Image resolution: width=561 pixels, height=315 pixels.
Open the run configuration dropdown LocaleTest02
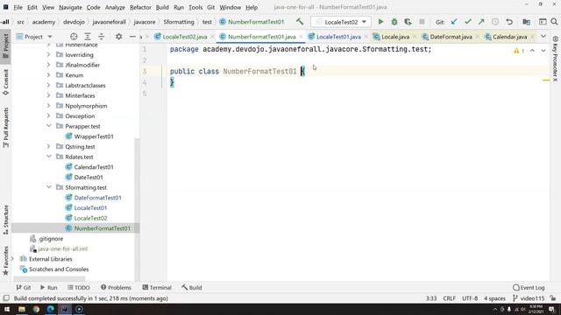[341, 22]
